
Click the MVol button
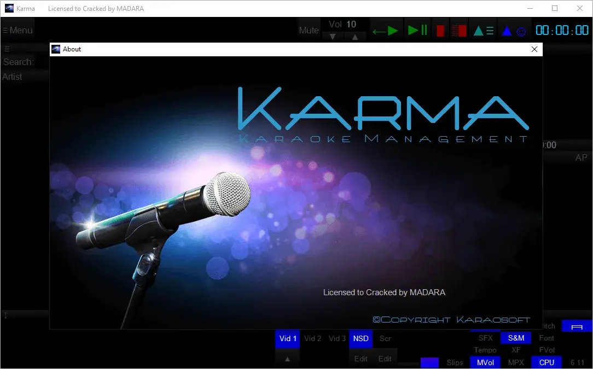tap(485, 362)
